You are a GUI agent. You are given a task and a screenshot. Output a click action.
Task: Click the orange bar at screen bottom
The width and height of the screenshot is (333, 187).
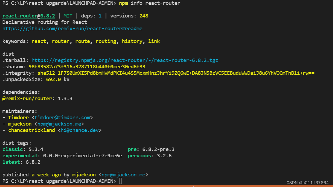[166, 186]
